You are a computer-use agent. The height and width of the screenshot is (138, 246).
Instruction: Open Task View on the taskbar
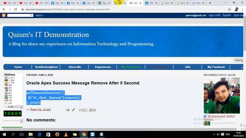(x=22, y=135)
